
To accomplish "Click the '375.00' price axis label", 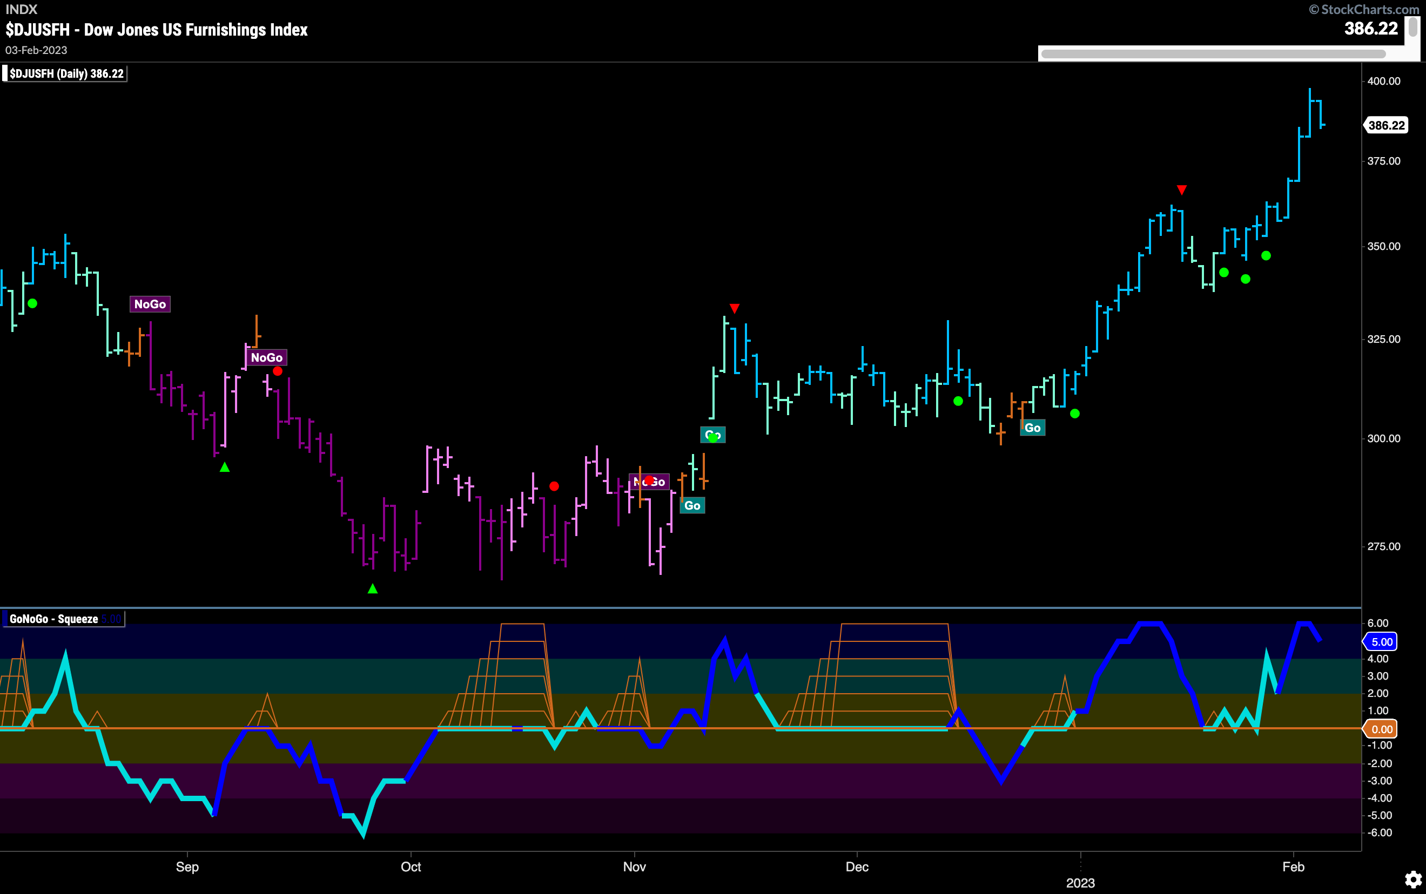I will pyautogui.click(x=1384, y=161).
